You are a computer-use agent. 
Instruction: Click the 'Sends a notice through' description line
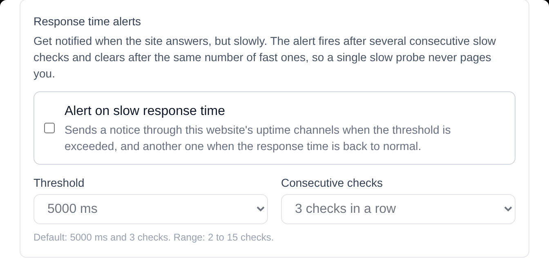[257, 130]
